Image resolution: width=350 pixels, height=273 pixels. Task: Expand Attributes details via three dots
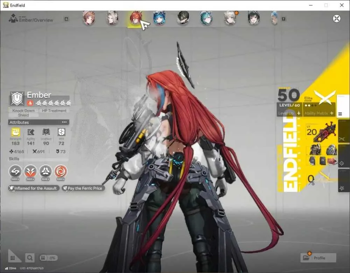64,122
